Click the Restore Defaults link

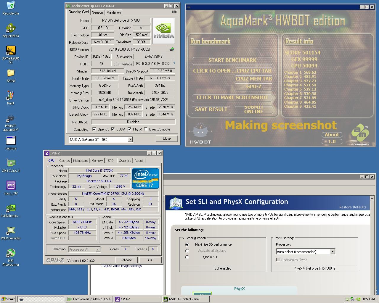pyautogui.click(x=353, y=207)
